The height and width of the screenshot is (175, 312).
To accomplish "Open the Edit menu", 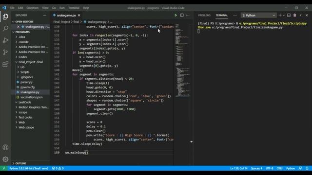I will 20,8.
